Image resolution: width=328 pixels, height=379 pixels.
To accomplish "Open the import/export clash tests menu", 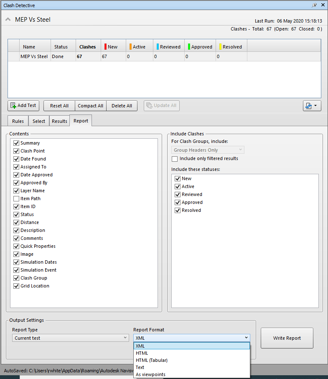I will 312,106.
